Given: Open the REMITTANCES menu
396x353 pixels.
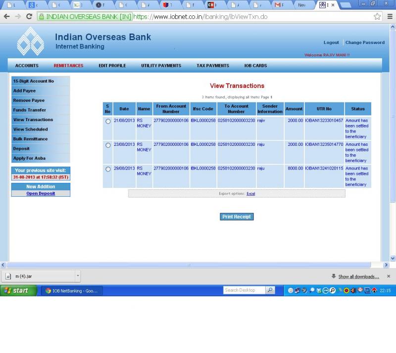Looking at the screenshot, I should click(68, 66).
